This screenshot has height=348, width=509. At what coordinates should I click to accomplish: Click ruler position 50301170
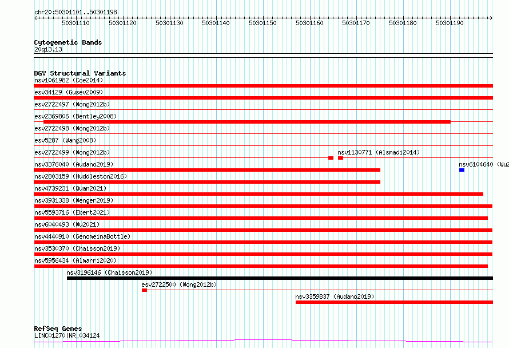click(356, 23)
